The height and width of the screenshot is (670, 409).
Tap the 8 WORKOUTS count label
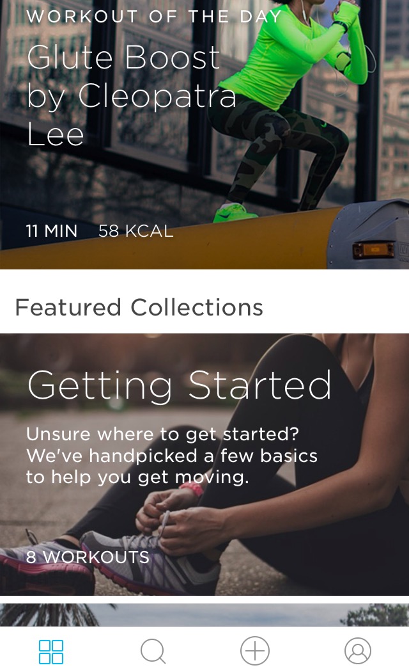tap(88, 557)
